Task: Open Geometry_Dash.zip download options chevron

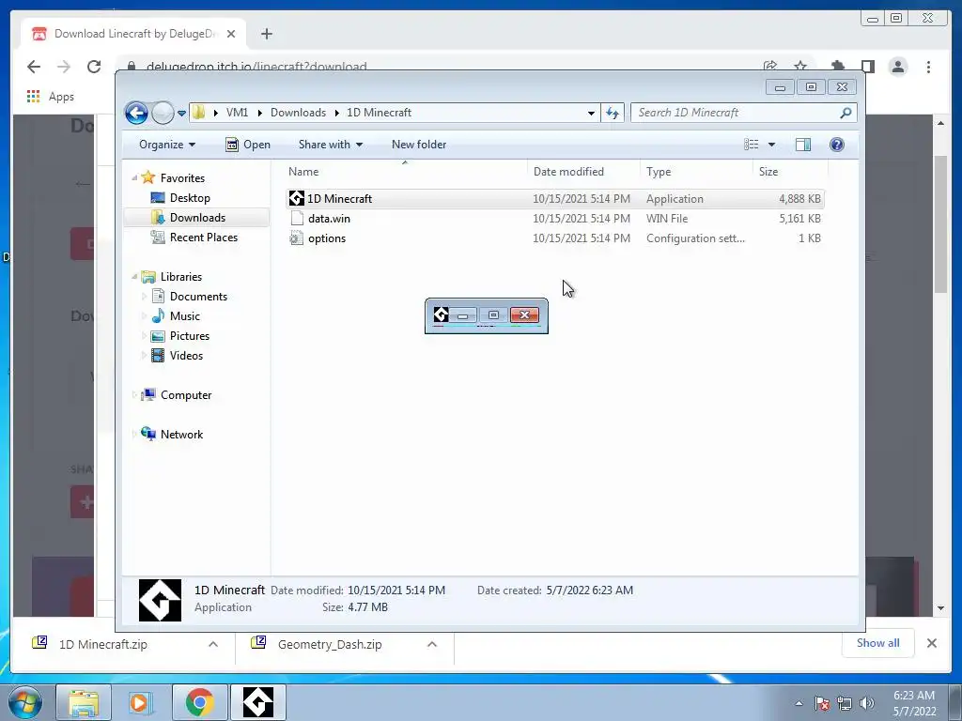Action: click(x=432, y=644)
